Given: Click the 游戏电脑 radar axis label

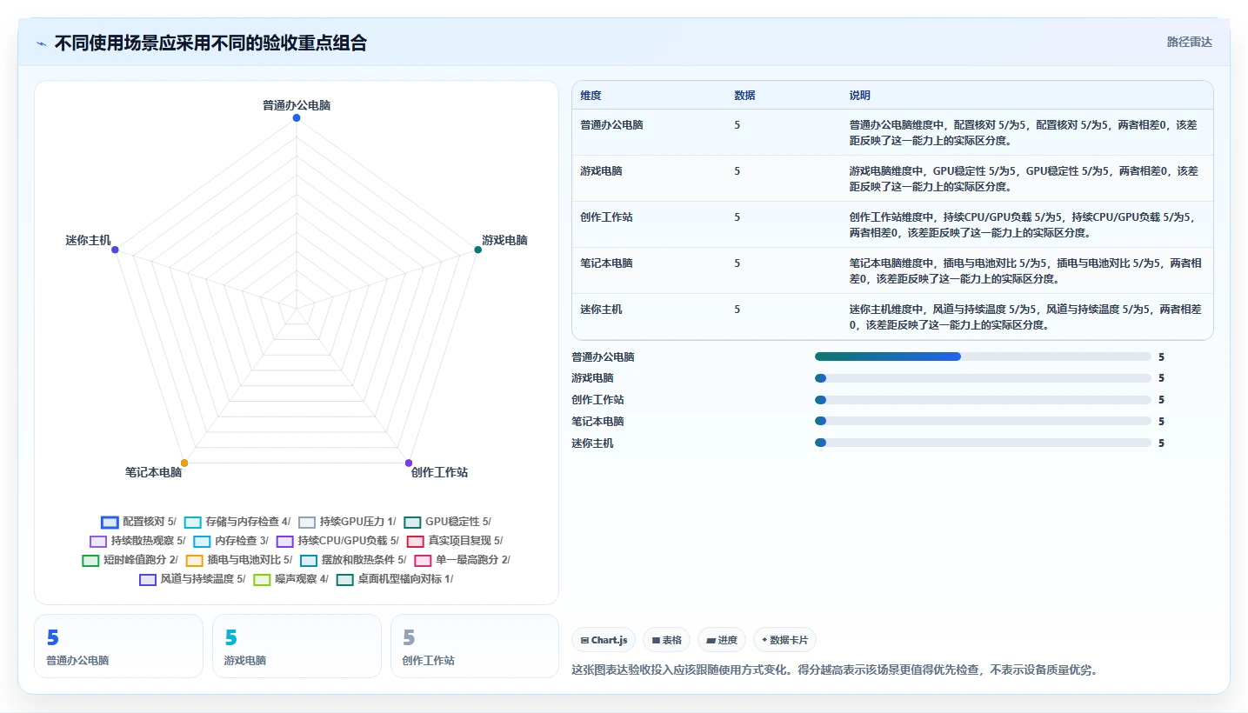Looking at the screenshot, I should tap(504, 241).
